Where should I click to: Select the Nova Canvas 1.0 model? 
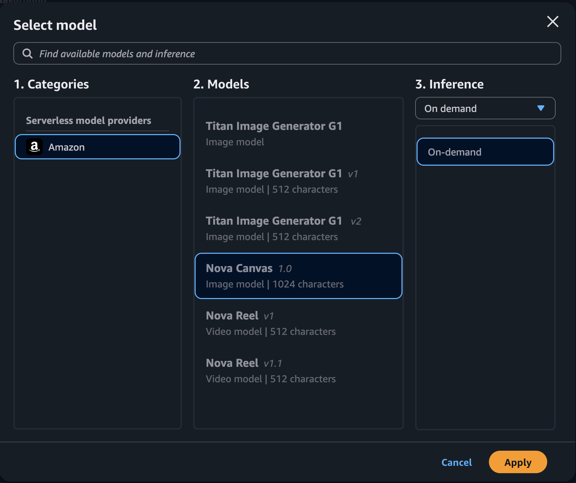[298, 276]
